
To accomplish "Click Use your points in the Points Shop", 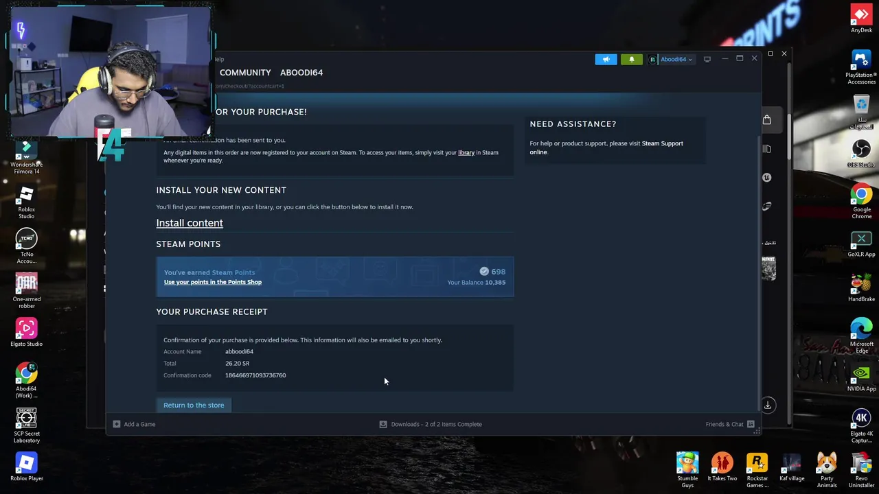I will tap(213, 282).
